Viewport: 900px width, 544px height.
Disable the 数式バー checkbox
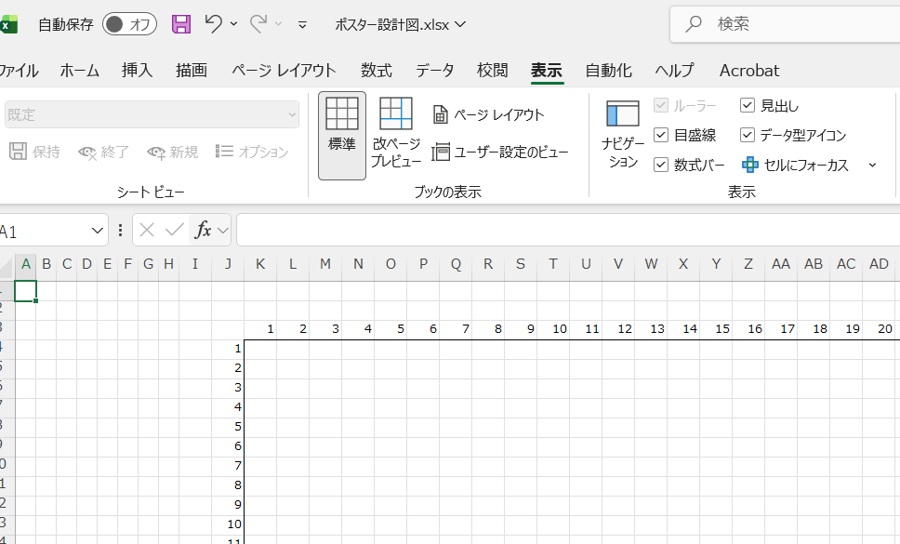pos(660,165)
